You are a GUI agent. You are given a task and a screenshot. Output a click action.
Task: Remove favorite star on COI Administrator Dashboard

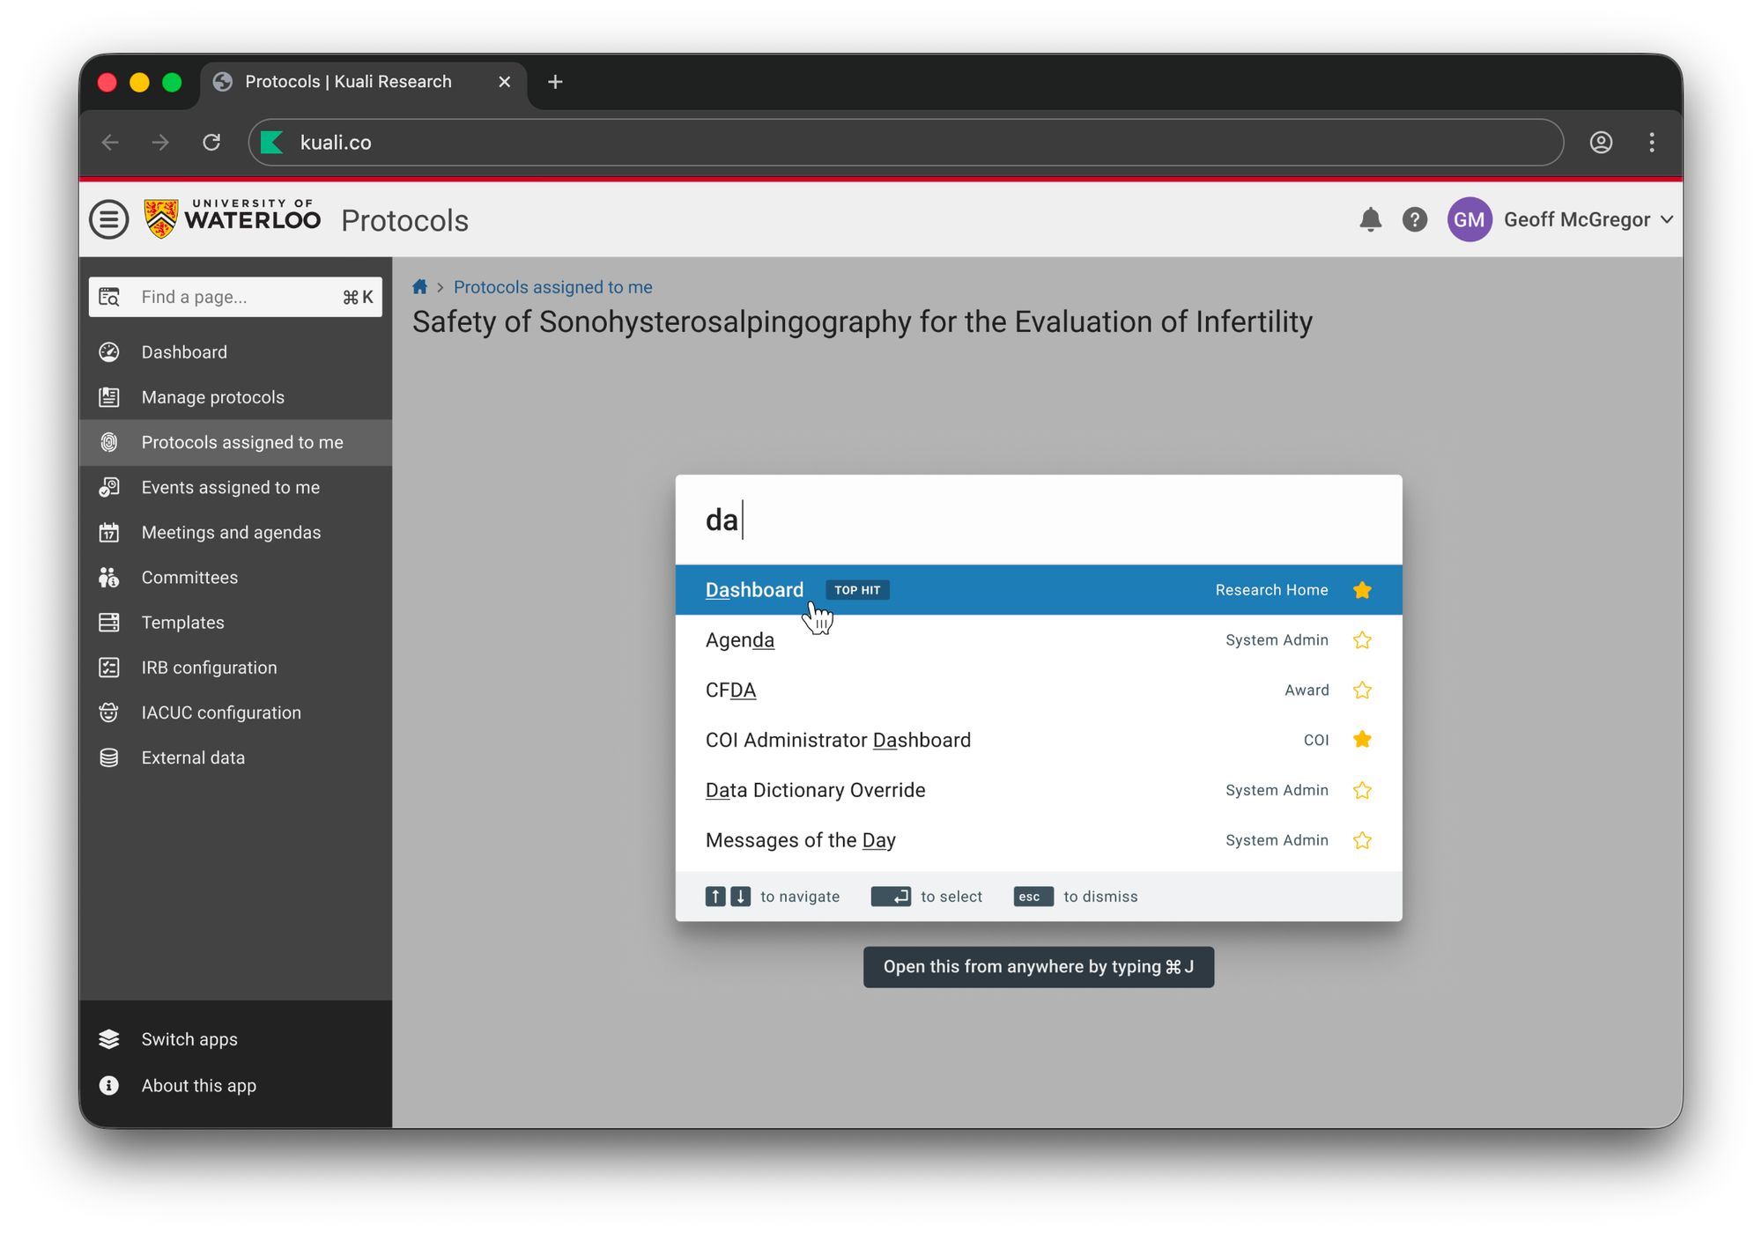[x=1362, y=740]
